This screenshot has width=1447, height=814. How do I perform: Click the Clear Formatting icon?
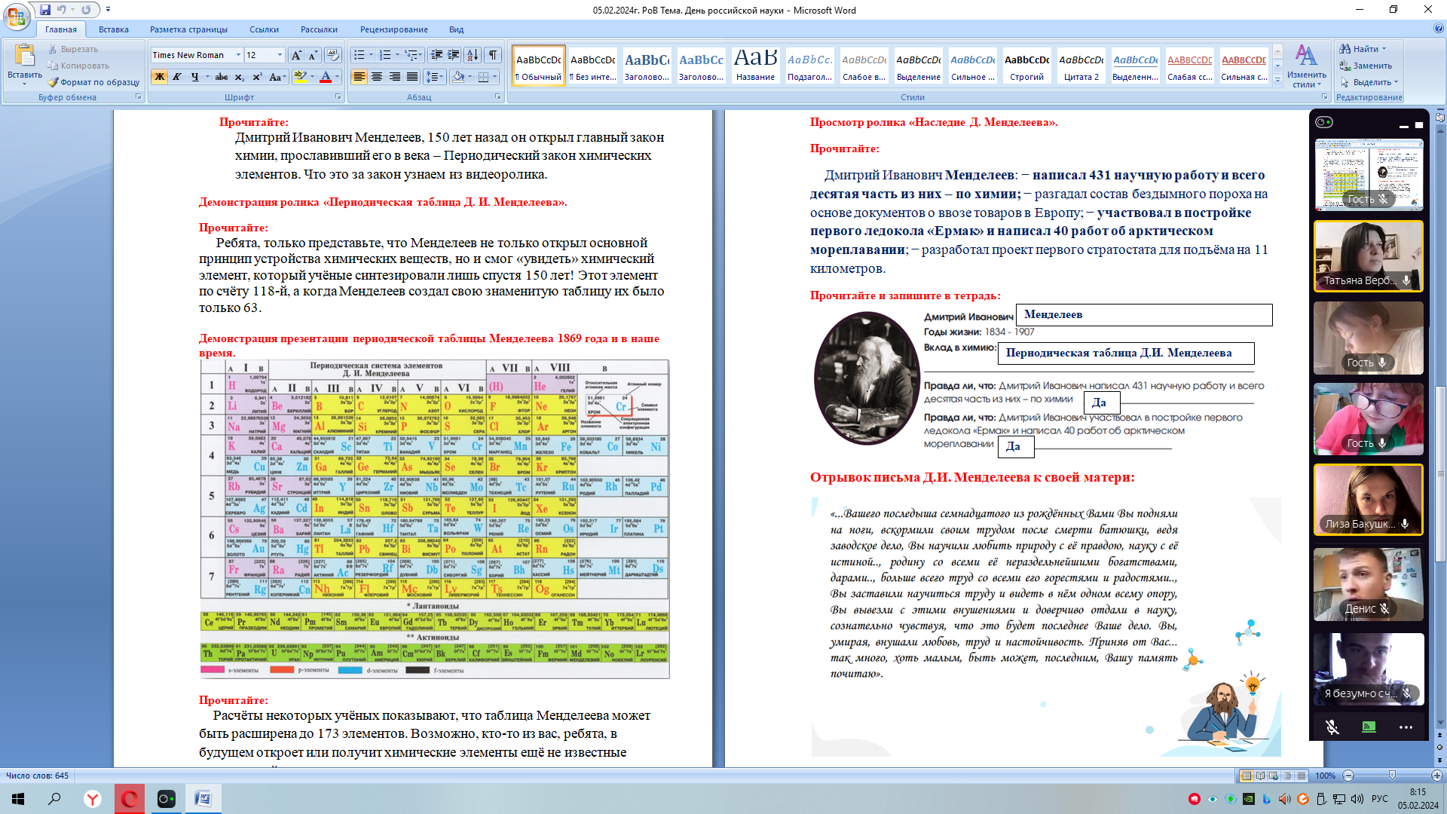tap(332, 55)
